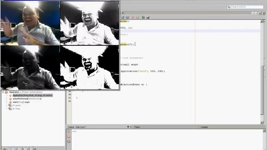Select main(String[] args) in Navigator

coord(21,102)
